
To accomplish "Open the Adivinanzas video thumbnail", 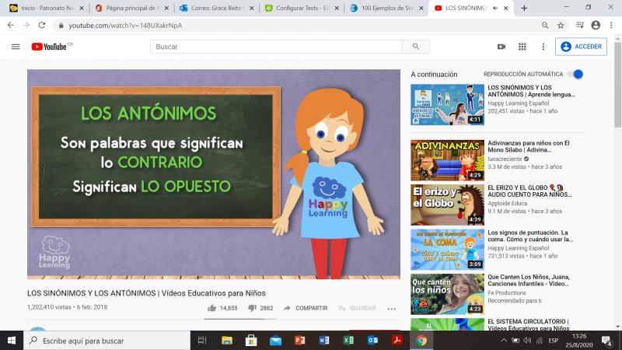I will click(447, 160).
